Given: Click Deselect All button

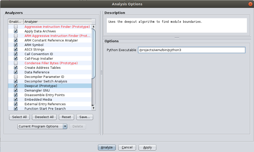Looking at the screenshot, I should point(44,117).
